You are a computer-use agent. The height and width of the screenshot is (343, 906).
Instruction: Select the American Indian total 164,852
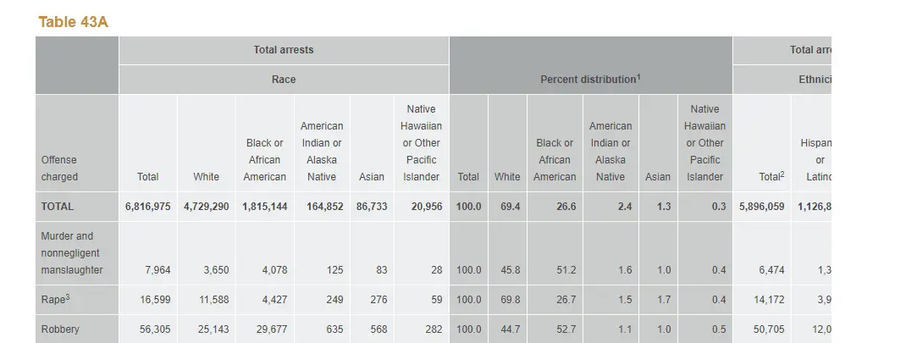[x=321, y=207]
